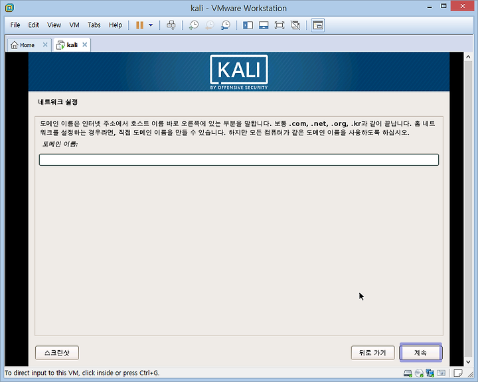Open the File menu

coord(15,25)
